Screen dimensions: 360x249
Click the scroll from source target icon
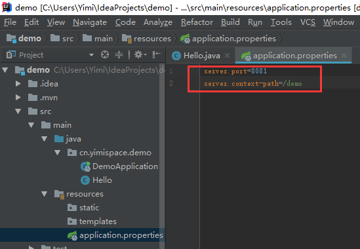105,54
